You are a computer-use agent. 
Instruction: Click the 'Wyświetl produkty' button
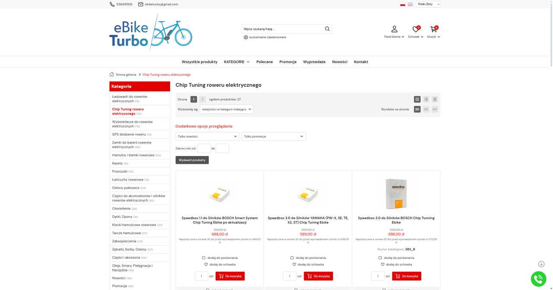pyautogui.click(x=192, y=160)
